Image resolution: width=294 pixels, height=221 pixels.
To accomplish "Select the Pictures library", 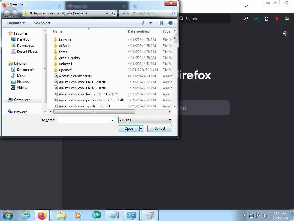I will (23, 81).
